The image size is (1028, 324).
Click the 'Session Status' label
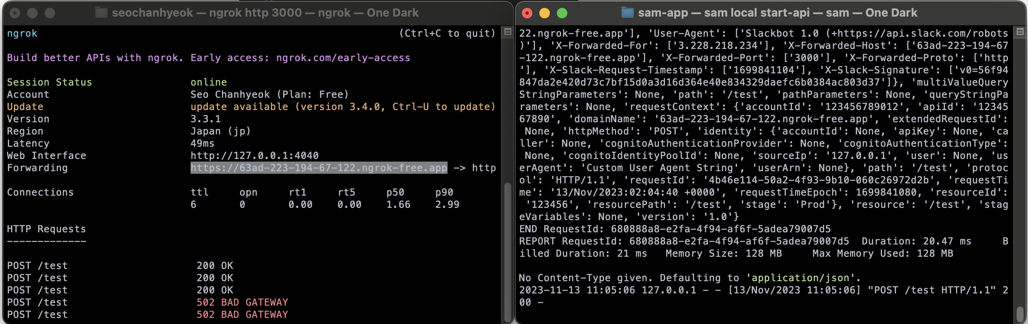[49, 82]
